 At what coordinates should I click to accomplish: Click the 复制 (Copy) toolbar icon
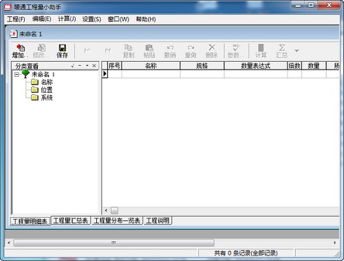[129, 51]
